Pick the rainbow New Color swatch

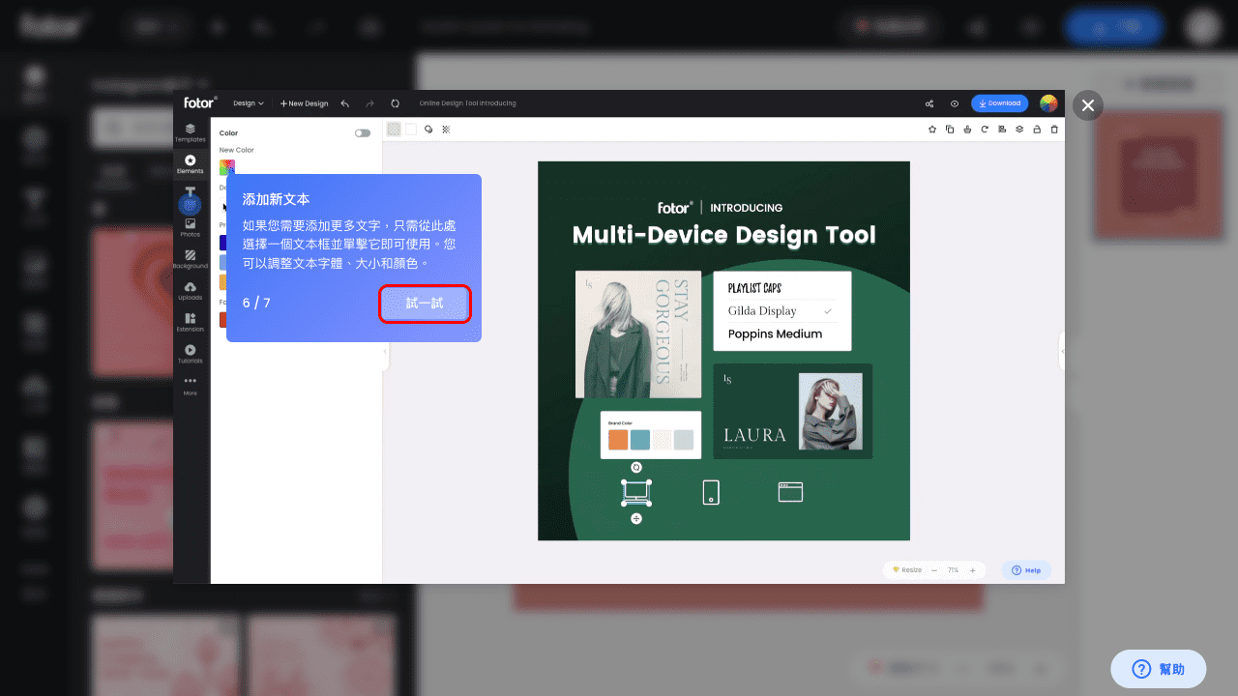[x=228, y=167]
